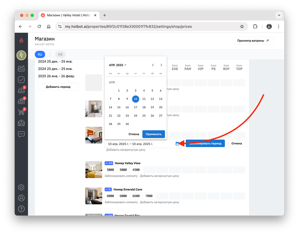The height and width of the screenshot is (235, 299).
Task: Click Номер Emerald Cove room thumbnail
Action: click(x=94, y=196)
